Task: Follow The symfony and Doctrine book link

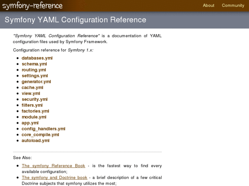Action: pyautogui.click(x=54, y=177)
